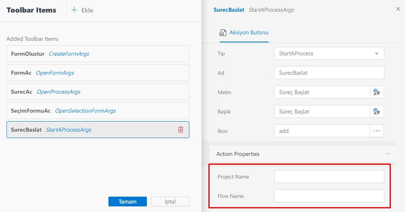Viewport: 405px width, 212px height.
Task: Select the FormOlustur toolbar item
Action: coord(98,54)
